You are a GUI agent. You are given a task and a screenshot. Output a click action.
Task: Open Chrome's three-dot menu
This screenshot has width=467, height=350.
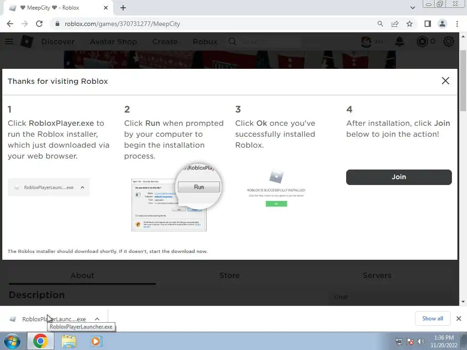[x=457, y=24]
